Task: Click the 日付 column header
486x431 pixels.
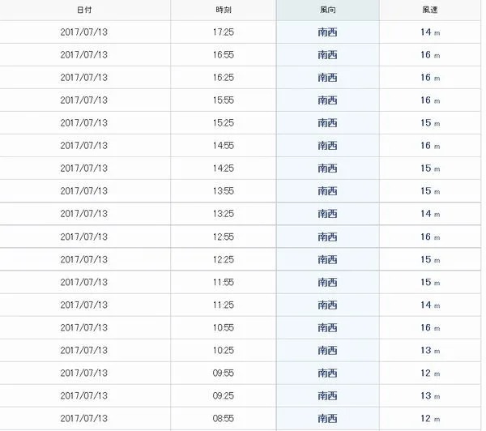Action: click(x=84, y=10)
